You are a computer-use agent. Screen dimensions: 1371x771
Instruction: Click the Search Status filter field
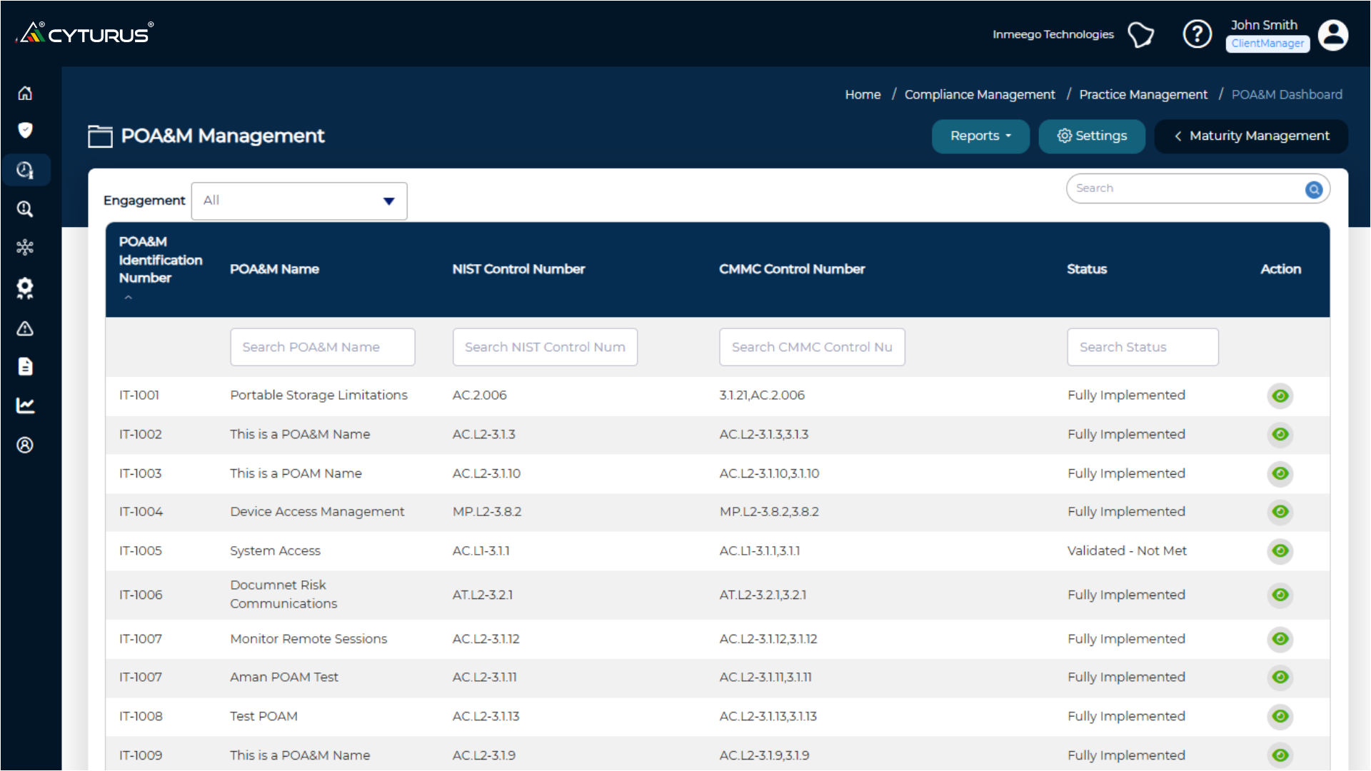(1142, 347)
